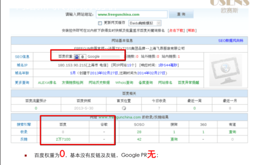
Task: Click the 最近一月 value 8
Action: click(230, 108)
